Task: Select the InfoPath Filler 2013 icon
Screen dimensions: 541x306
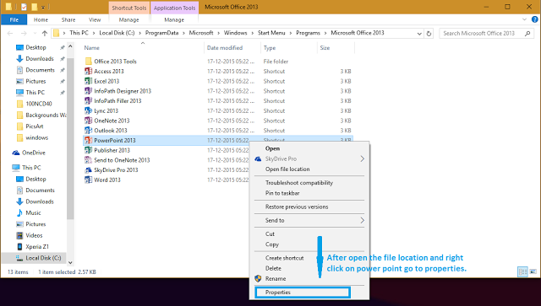Action: pyautogui.click(x=88, y=101)
